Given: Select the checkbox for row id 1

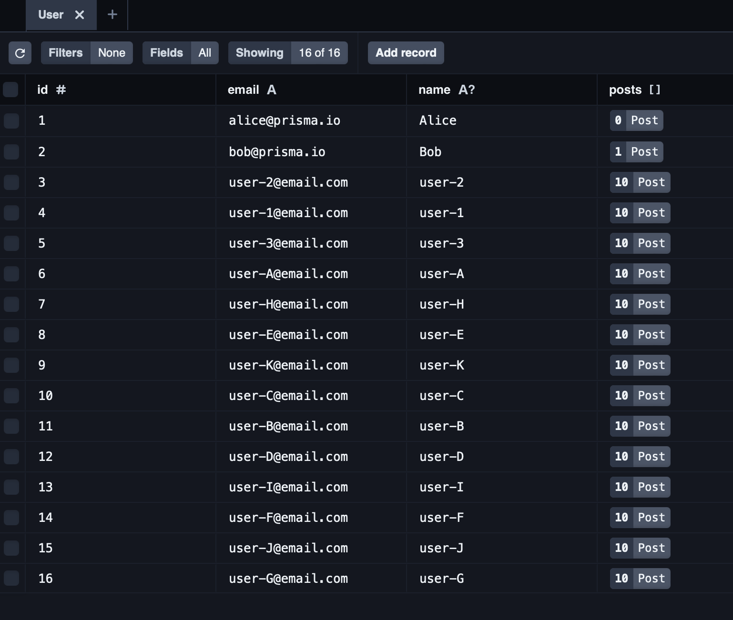Looking at the screenshot, I should tap(11, 121).
